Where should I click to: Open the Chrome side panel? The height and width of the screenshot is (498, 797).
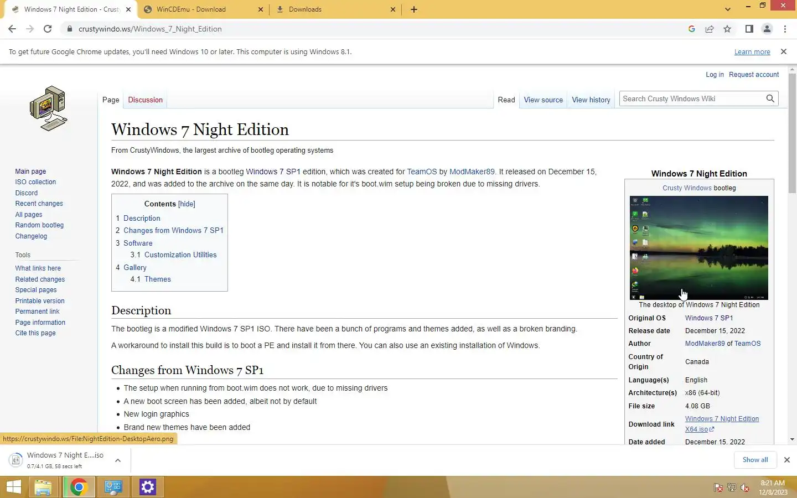(749, 29)
